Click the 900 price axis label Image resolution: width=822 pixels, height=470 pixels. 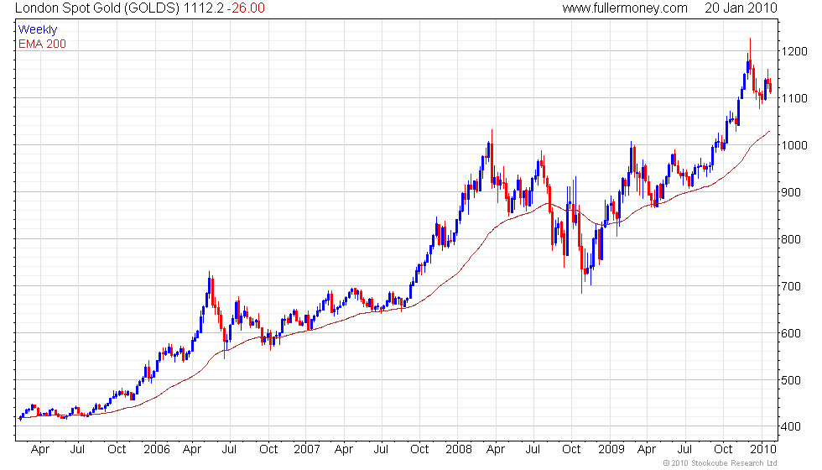tap(791, 192)
